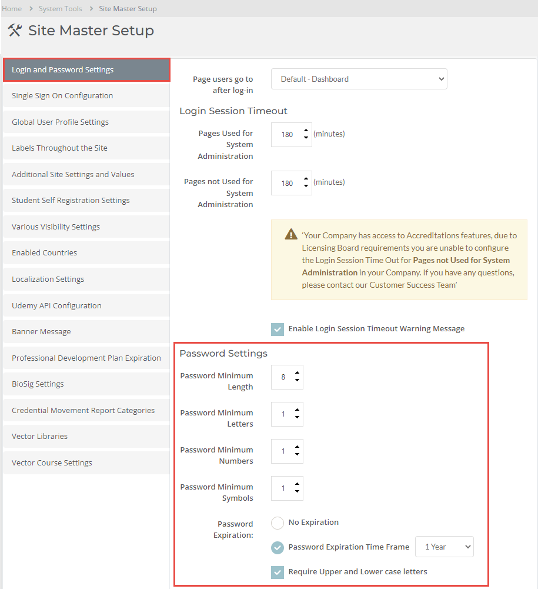The width and height of the screenshot is (538, 589).
Task: Open Udemy API Configuration
Action: point(86,306)
